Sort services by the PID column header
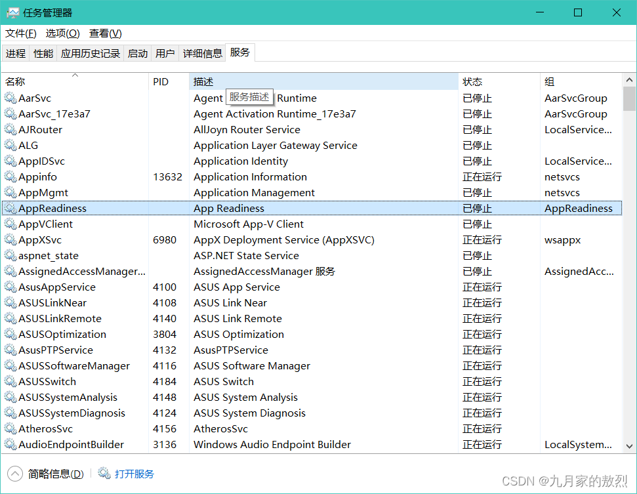637x494 pixels. coord(169,81)
